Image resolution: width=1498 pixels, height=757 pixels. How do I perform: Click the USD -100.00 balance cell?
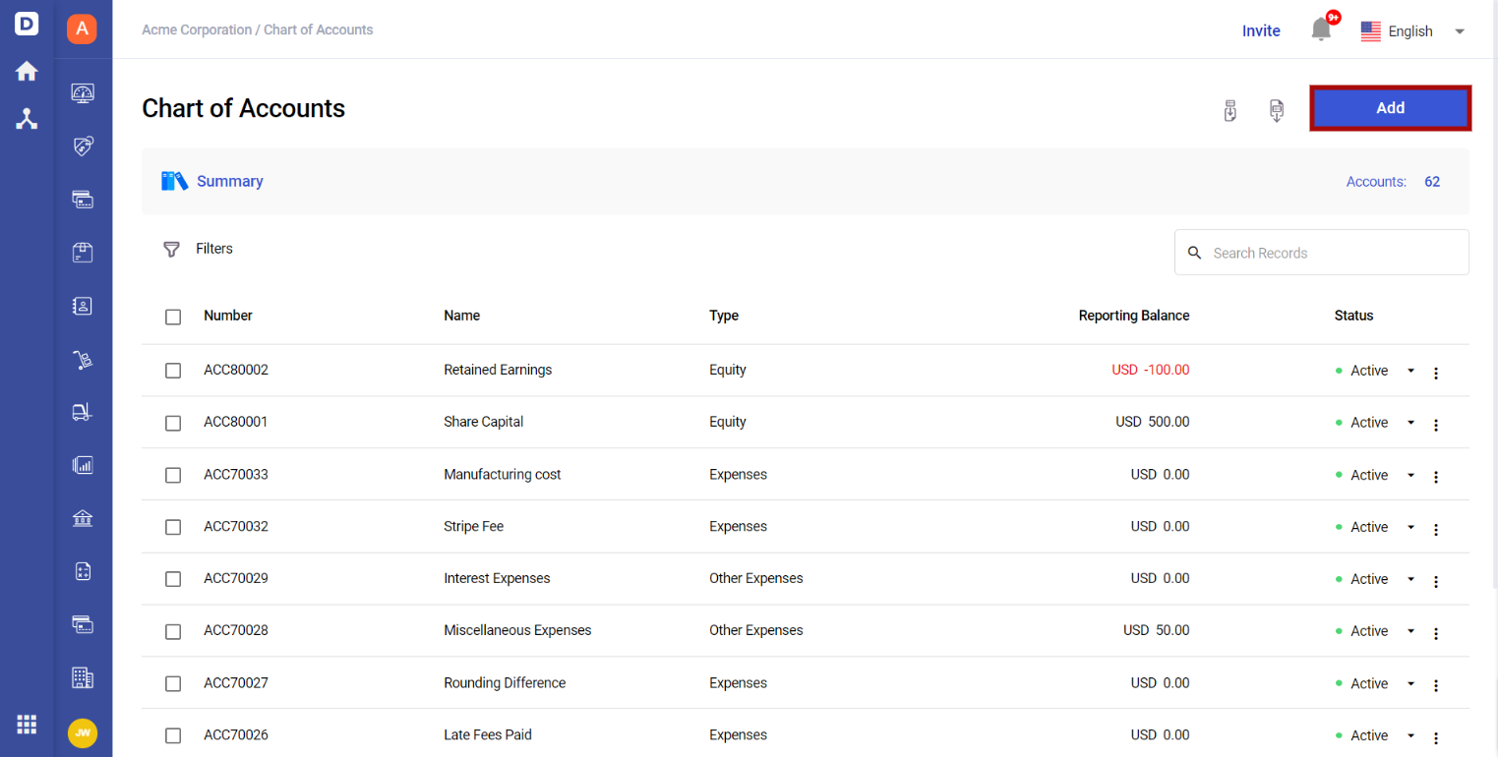(1151, 370)
